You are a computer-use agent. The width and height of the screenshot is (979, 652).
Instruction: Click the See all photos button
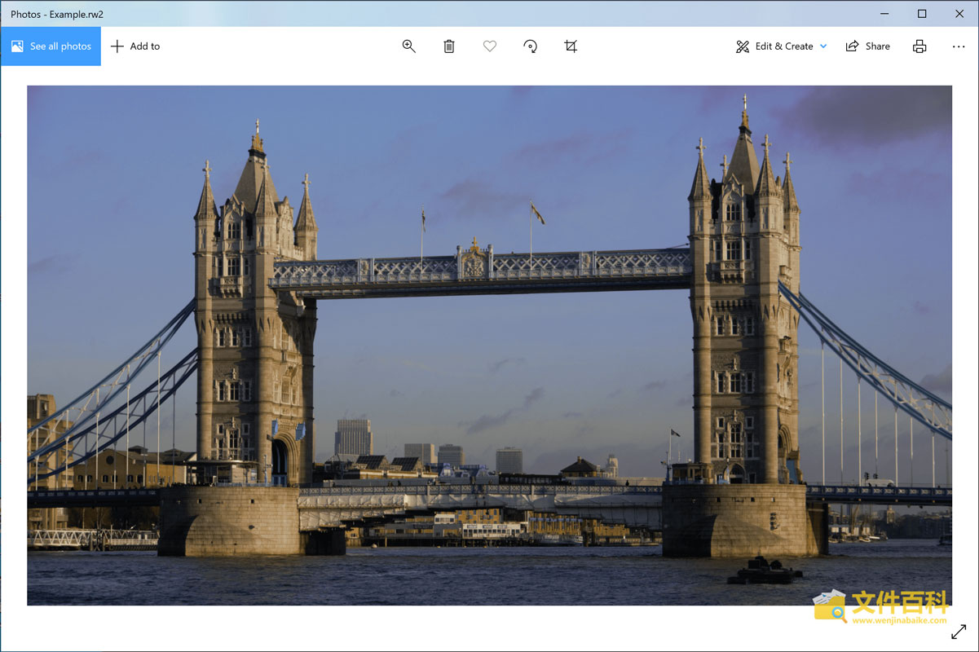pos(51,46)
